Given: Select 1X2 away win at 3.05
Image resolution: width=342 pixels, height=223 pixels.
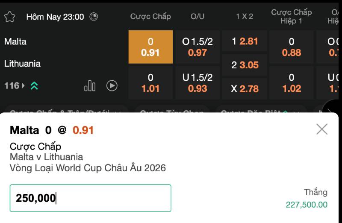Looking at the screenshot, I should click(245, 65).
